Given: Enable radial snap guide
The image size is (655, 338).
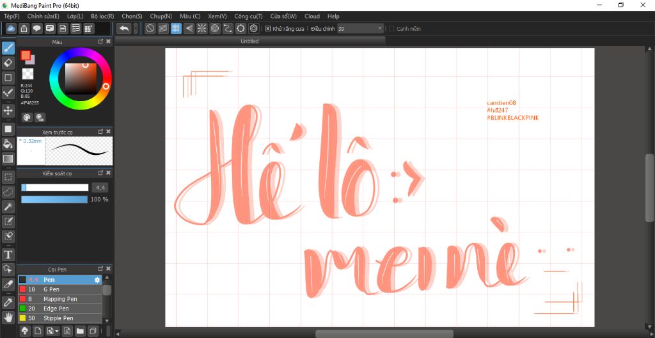Looking at the screenshot, I should tap(201, 28).
